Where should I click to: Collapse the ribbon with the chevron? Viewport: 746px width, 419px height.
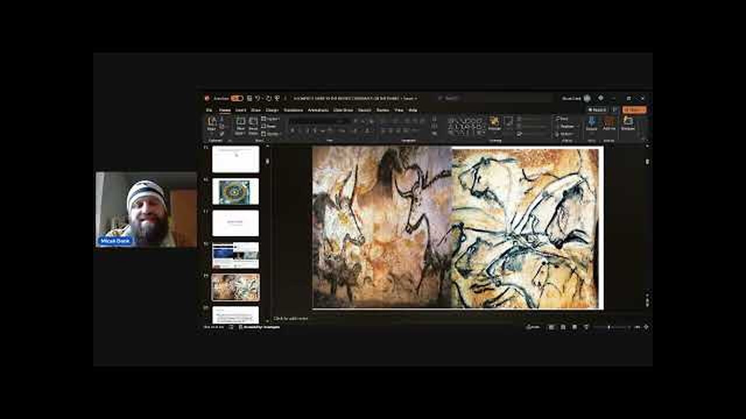(644, 139)
